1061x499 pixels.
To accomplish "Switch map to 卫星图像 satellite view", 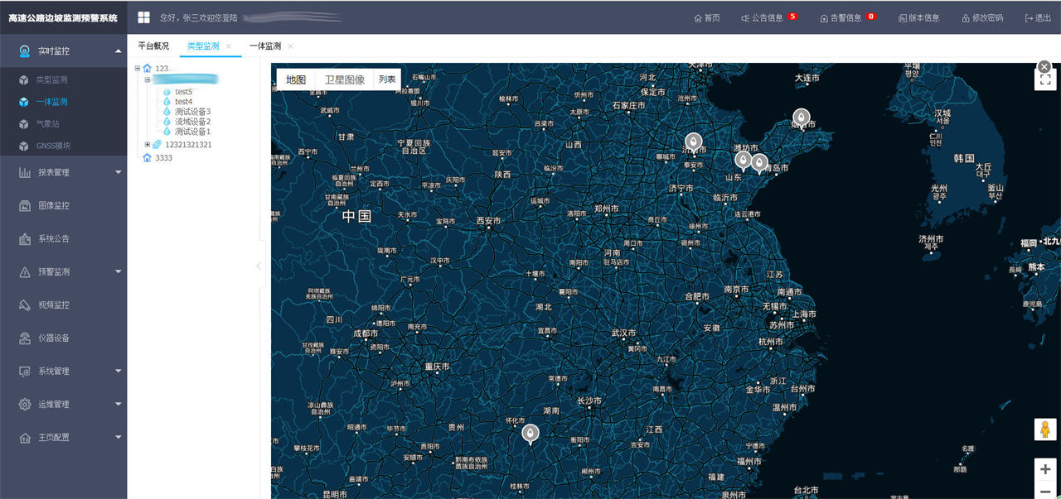I will (x=344, y=79).
